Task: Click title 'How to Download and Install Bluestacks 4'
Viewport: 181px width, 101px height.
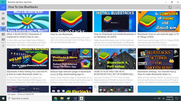Action: click(115, 36)
